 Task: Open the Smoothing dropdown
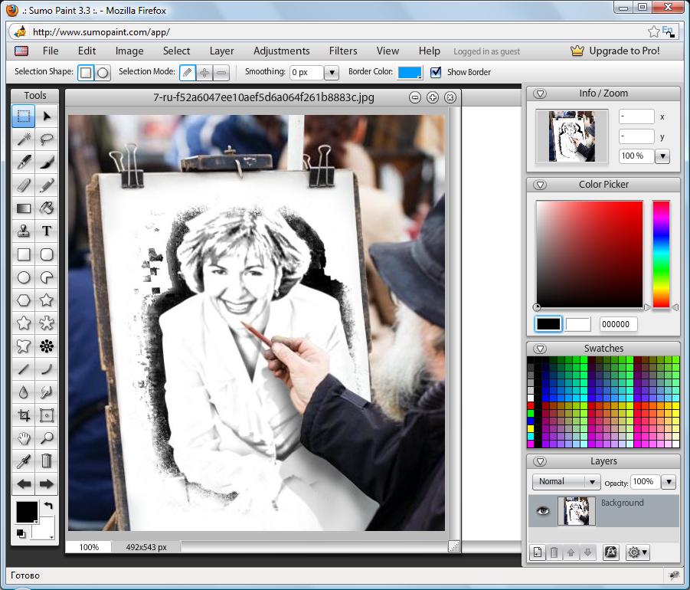pyautogui.click(x=332, y=72)
